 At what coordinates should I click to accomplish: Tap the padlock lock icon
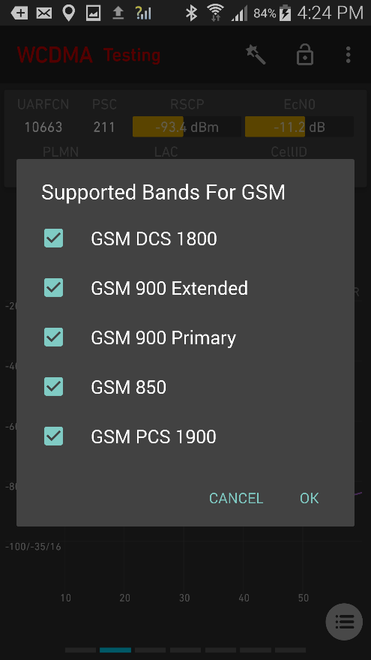(x=304, y=55)
